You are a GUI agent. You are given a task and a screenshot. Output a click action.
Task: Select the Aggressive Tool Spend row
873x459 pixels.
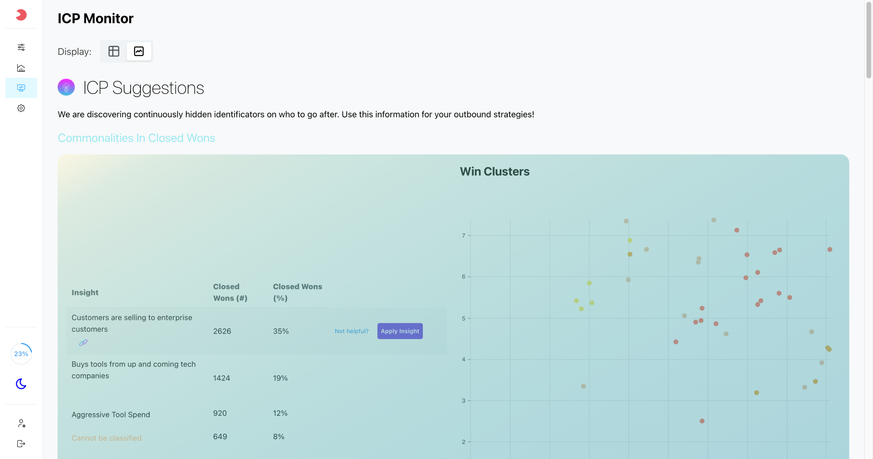coord(111,414)
